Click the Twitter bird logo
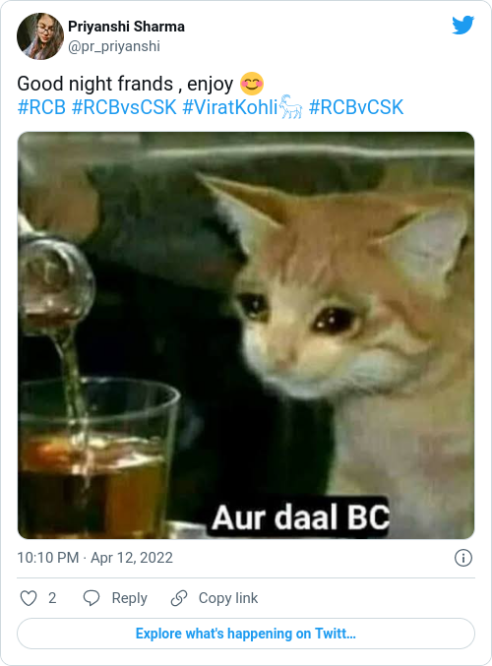Image resolution: width=492 pixels, height=666 pixels. 462,25
